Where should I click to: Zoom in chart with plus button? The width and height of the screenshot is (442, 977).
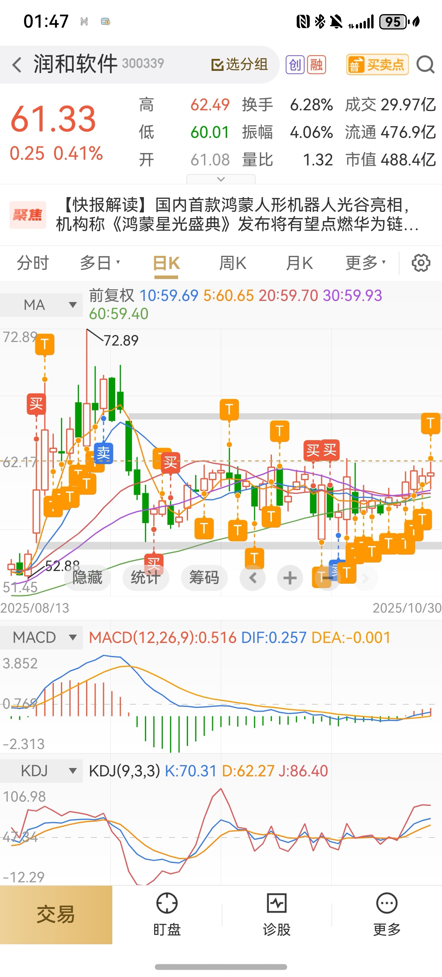pos(290,578)
